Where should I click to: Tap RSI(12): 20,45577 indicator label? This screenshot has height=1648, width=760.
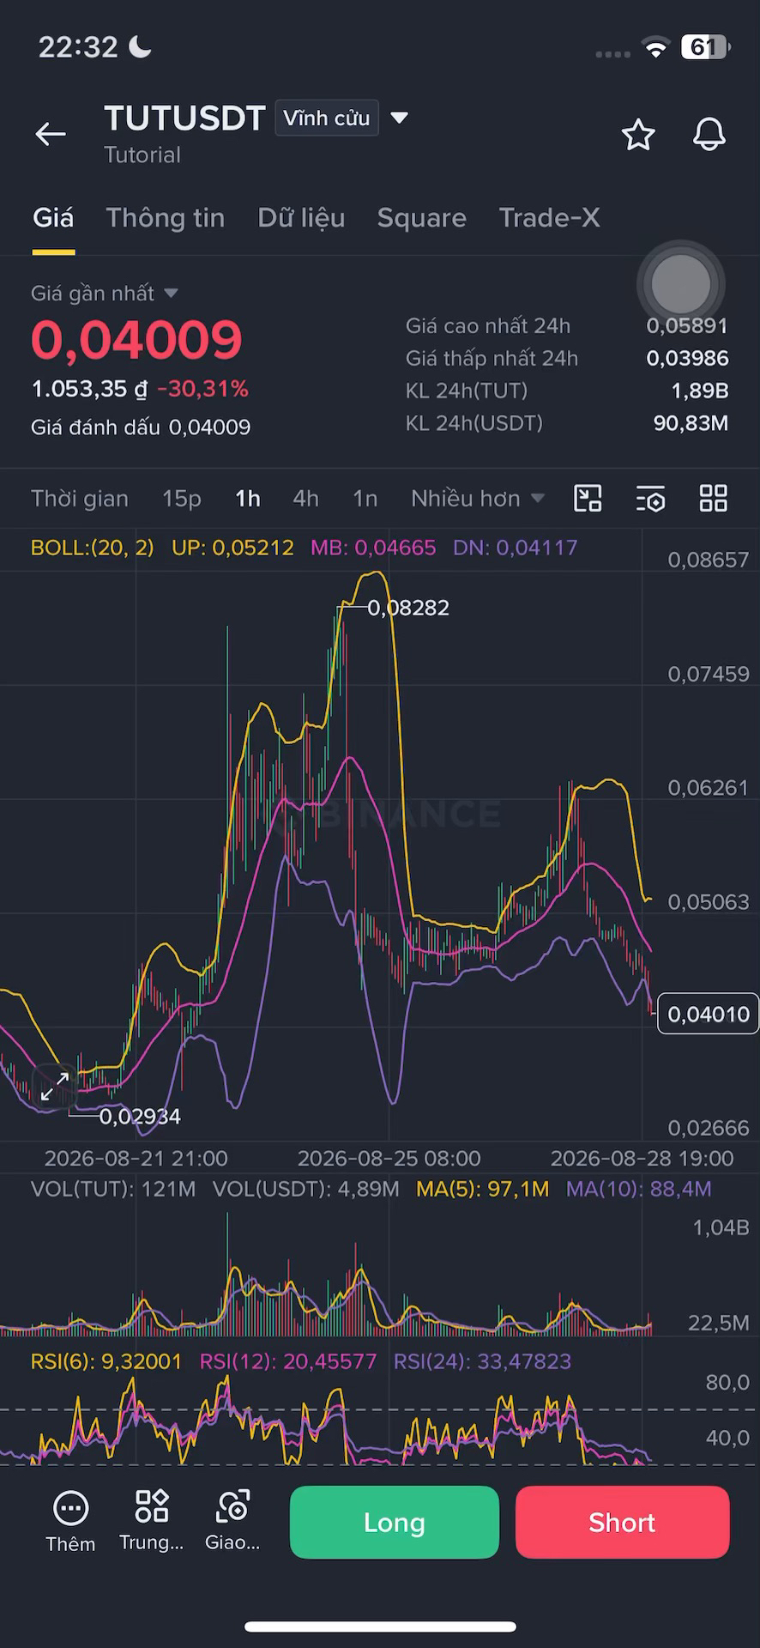pyautogui.click(x=288, y=1361)
